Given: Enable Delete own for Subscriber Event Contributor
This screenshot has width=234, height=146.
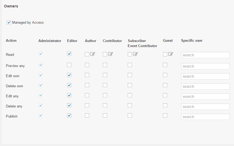Looking at the screenshot, I should (x=130, y=85).
